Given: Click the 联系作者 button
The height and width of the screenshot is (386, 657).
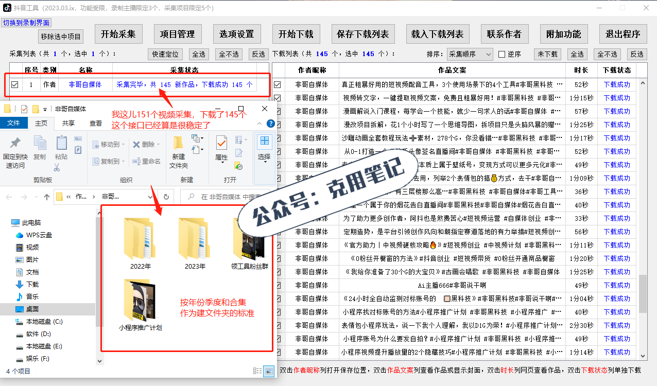Looking at the screenshot, I should tap(505, 34).
